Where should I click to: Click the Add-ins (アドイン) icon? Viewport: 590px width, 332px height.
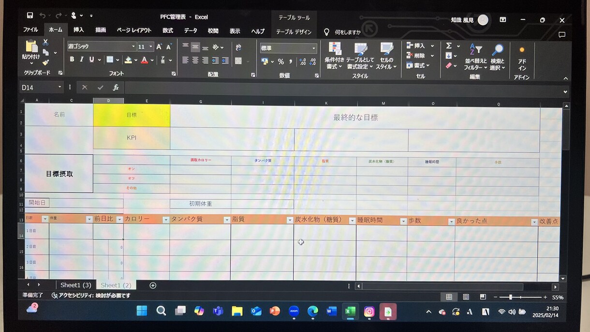(522, 50)
